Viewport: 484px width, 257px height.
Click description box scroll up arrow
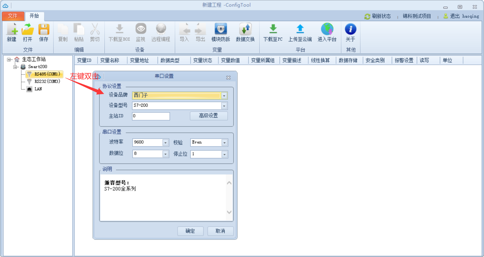click(229, 183)
